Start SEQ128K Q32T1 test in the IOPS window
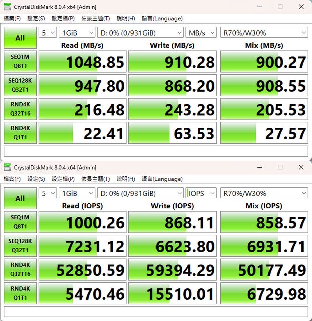Screen dimensions: 312x321 [x=20, y=246]
